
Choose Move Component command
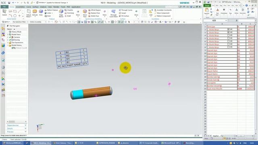pyautogui.click(x=162, y=13)
